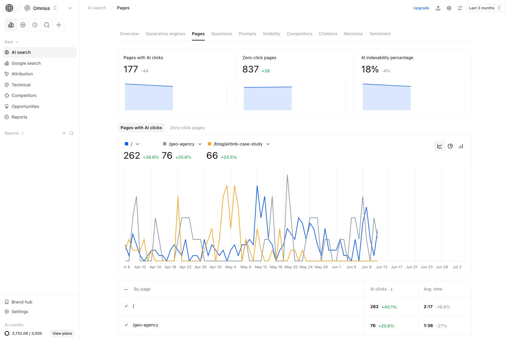This screenshot has height=340, width=510.
Task: Open the Last 3 months date dropdown
Action: (x=485, y=8)
